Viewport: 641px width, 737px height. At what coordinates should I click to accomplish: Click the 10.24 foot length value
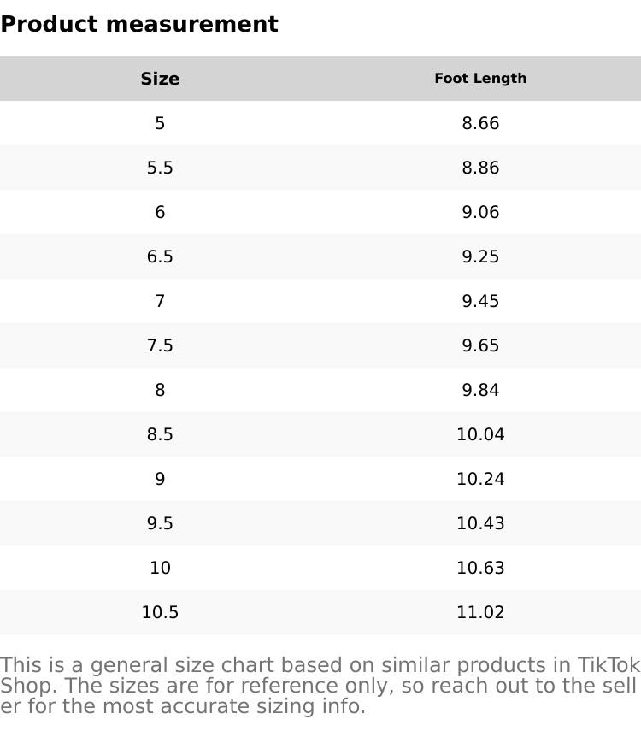480,479
